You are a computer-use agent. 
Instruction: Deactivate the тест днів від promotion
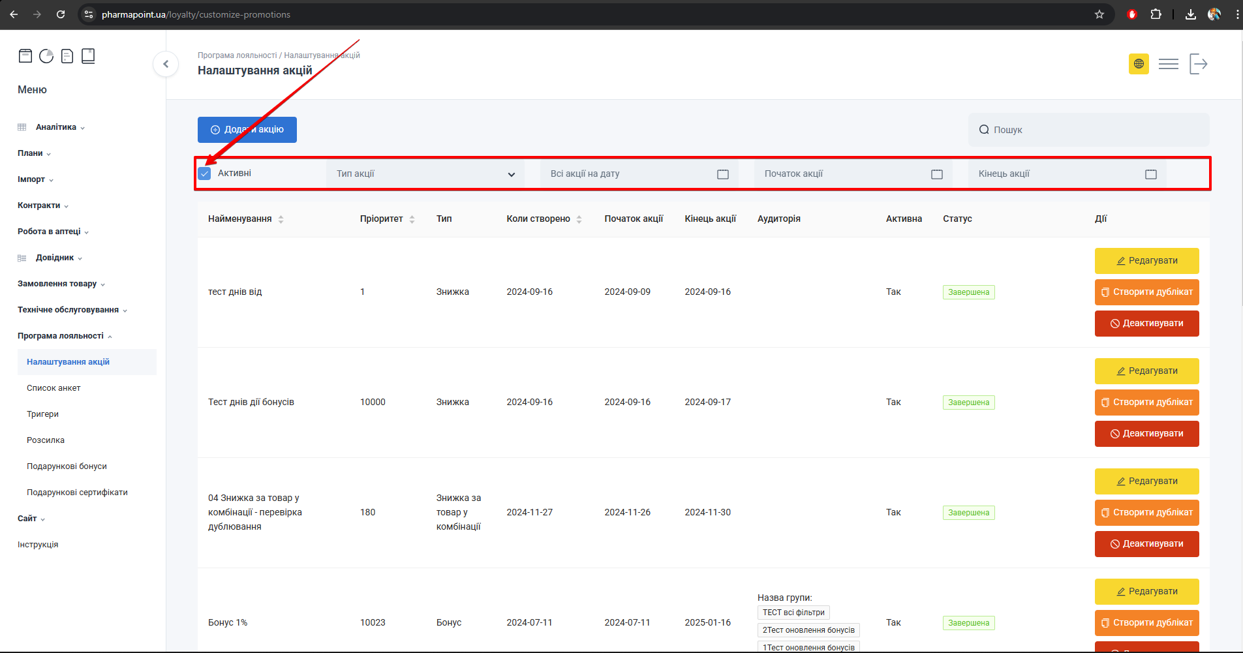pos(1146,324)
